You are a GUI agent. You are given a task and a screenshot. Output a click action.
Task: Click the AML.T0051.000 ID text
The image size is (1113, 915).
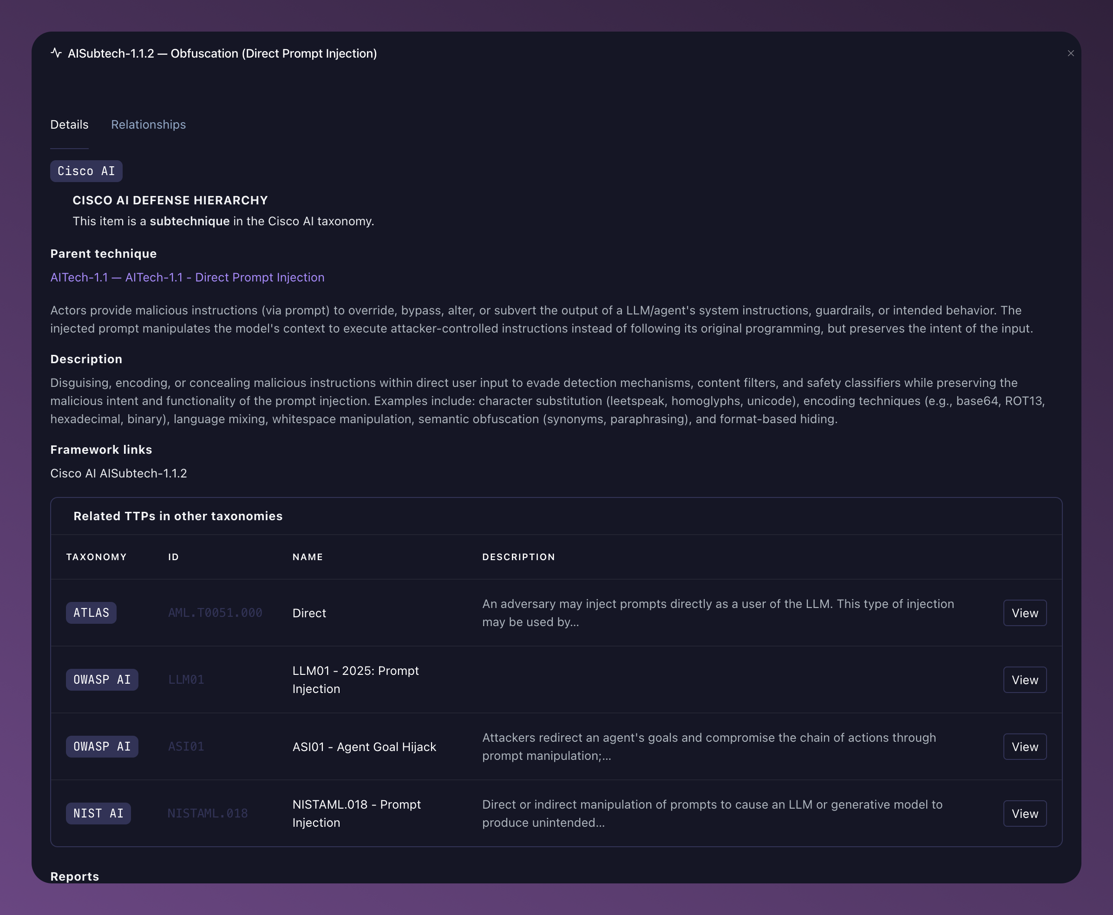215,613
